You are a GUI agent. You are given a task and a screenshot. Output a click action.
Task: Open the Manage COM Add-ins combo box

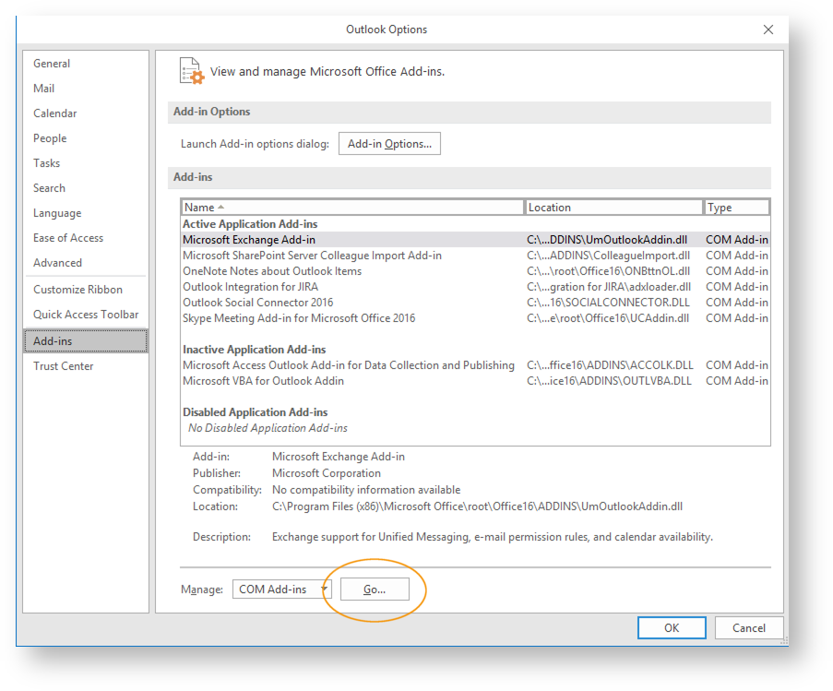click(x=277, y=589)
